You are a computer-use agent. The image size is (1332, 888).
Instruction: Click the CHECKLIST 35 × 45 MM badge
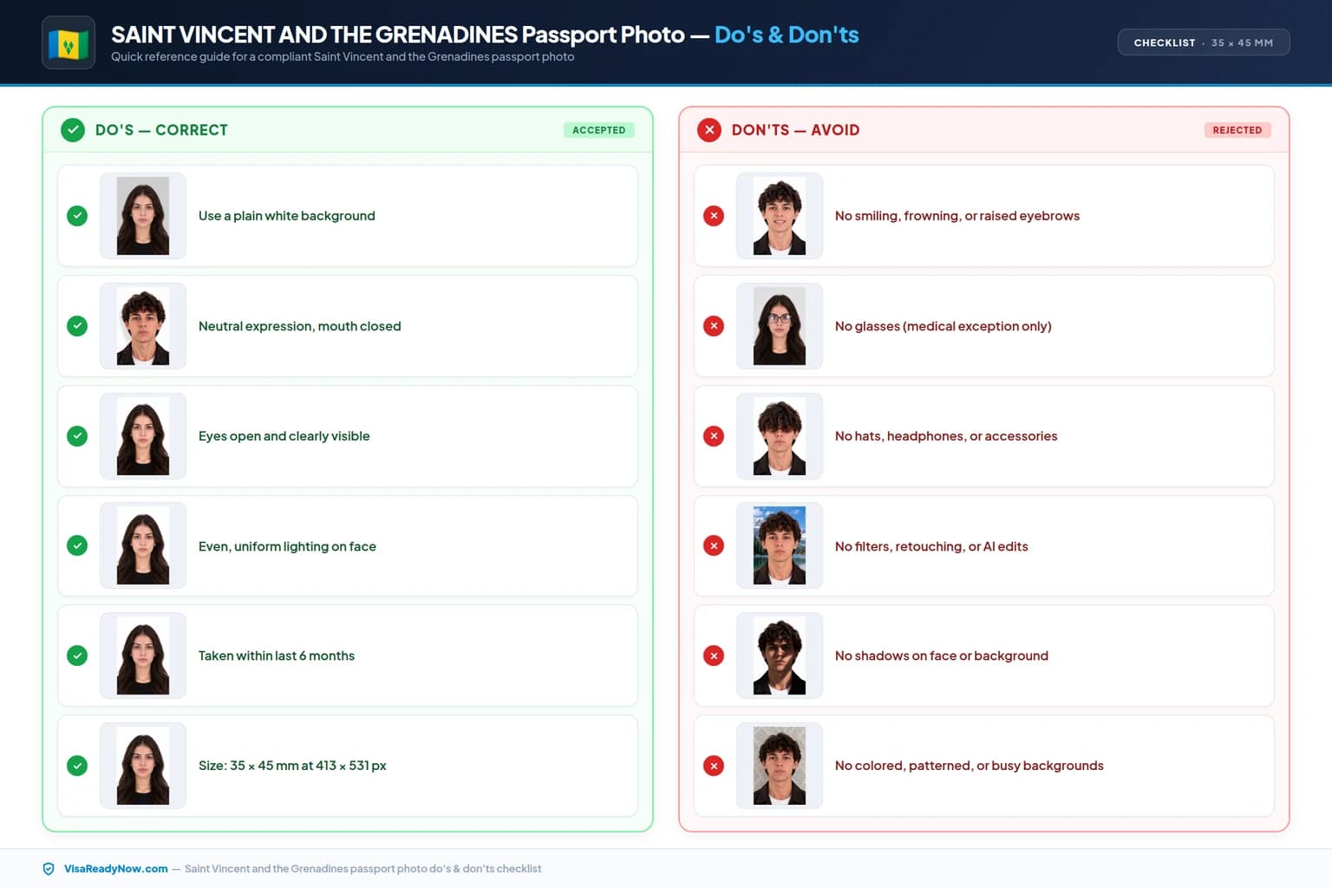1204,42
